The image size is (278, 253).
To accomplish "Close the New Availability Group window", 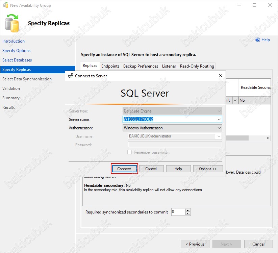I will (270, 5).
